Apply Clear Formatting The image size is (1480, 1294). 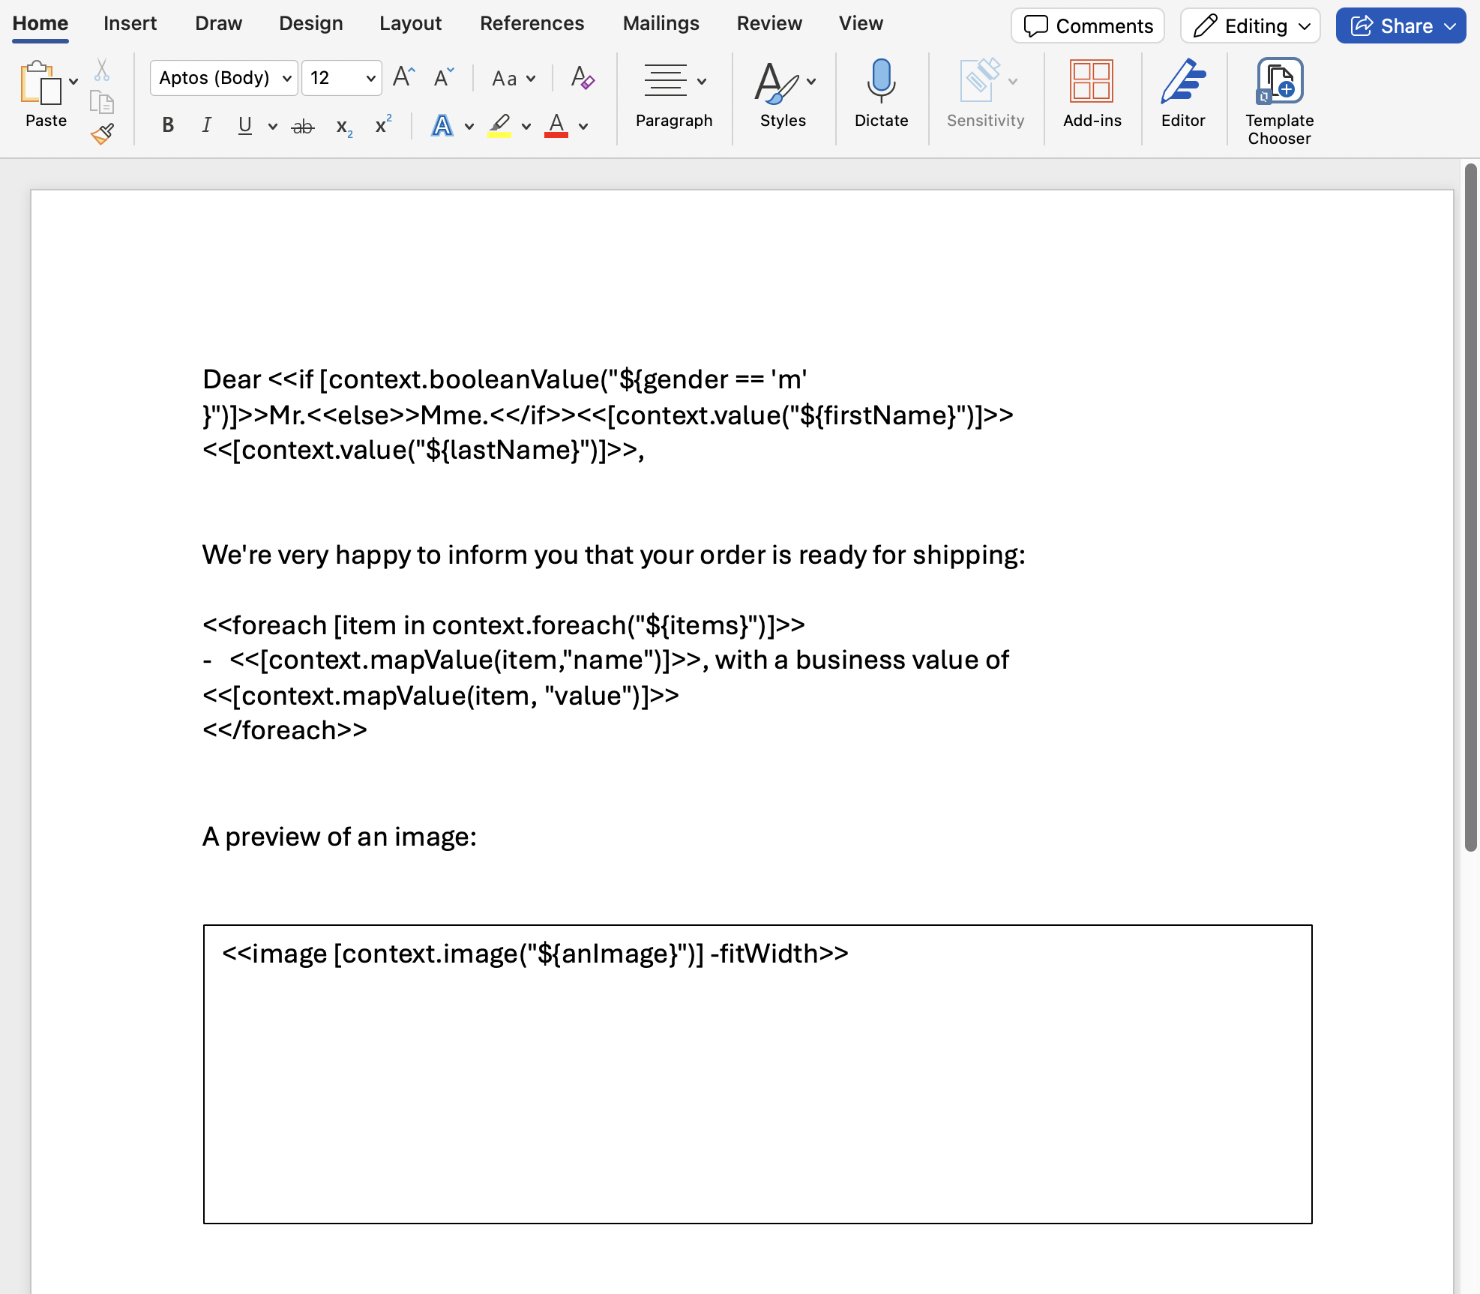click(583, 77)
